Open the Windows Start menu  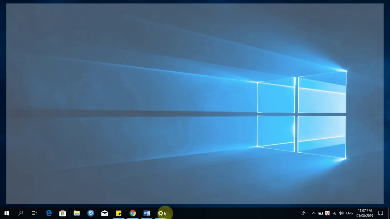pyautogui.click(x=7, y=213)
